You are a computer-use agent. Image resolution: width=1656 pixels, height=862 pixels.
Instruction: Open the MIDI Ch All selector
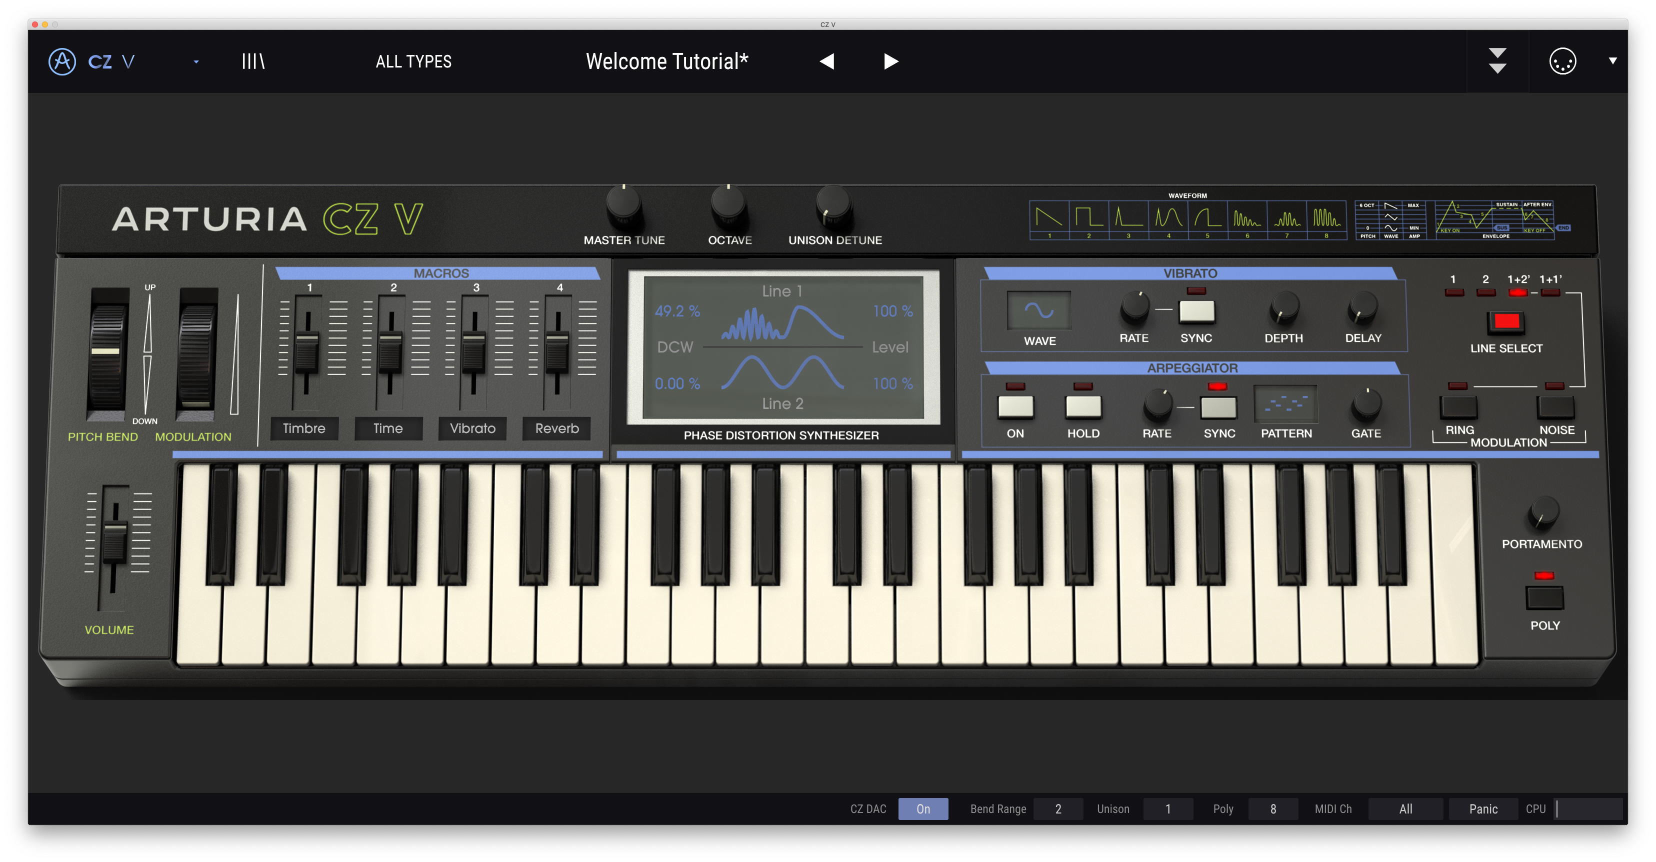click(1405, 808)
